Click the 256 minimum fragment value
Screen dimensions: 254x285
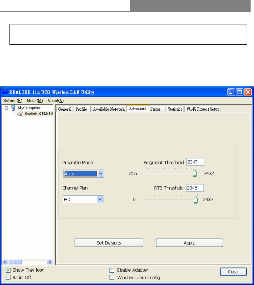(x=133, y=173)
